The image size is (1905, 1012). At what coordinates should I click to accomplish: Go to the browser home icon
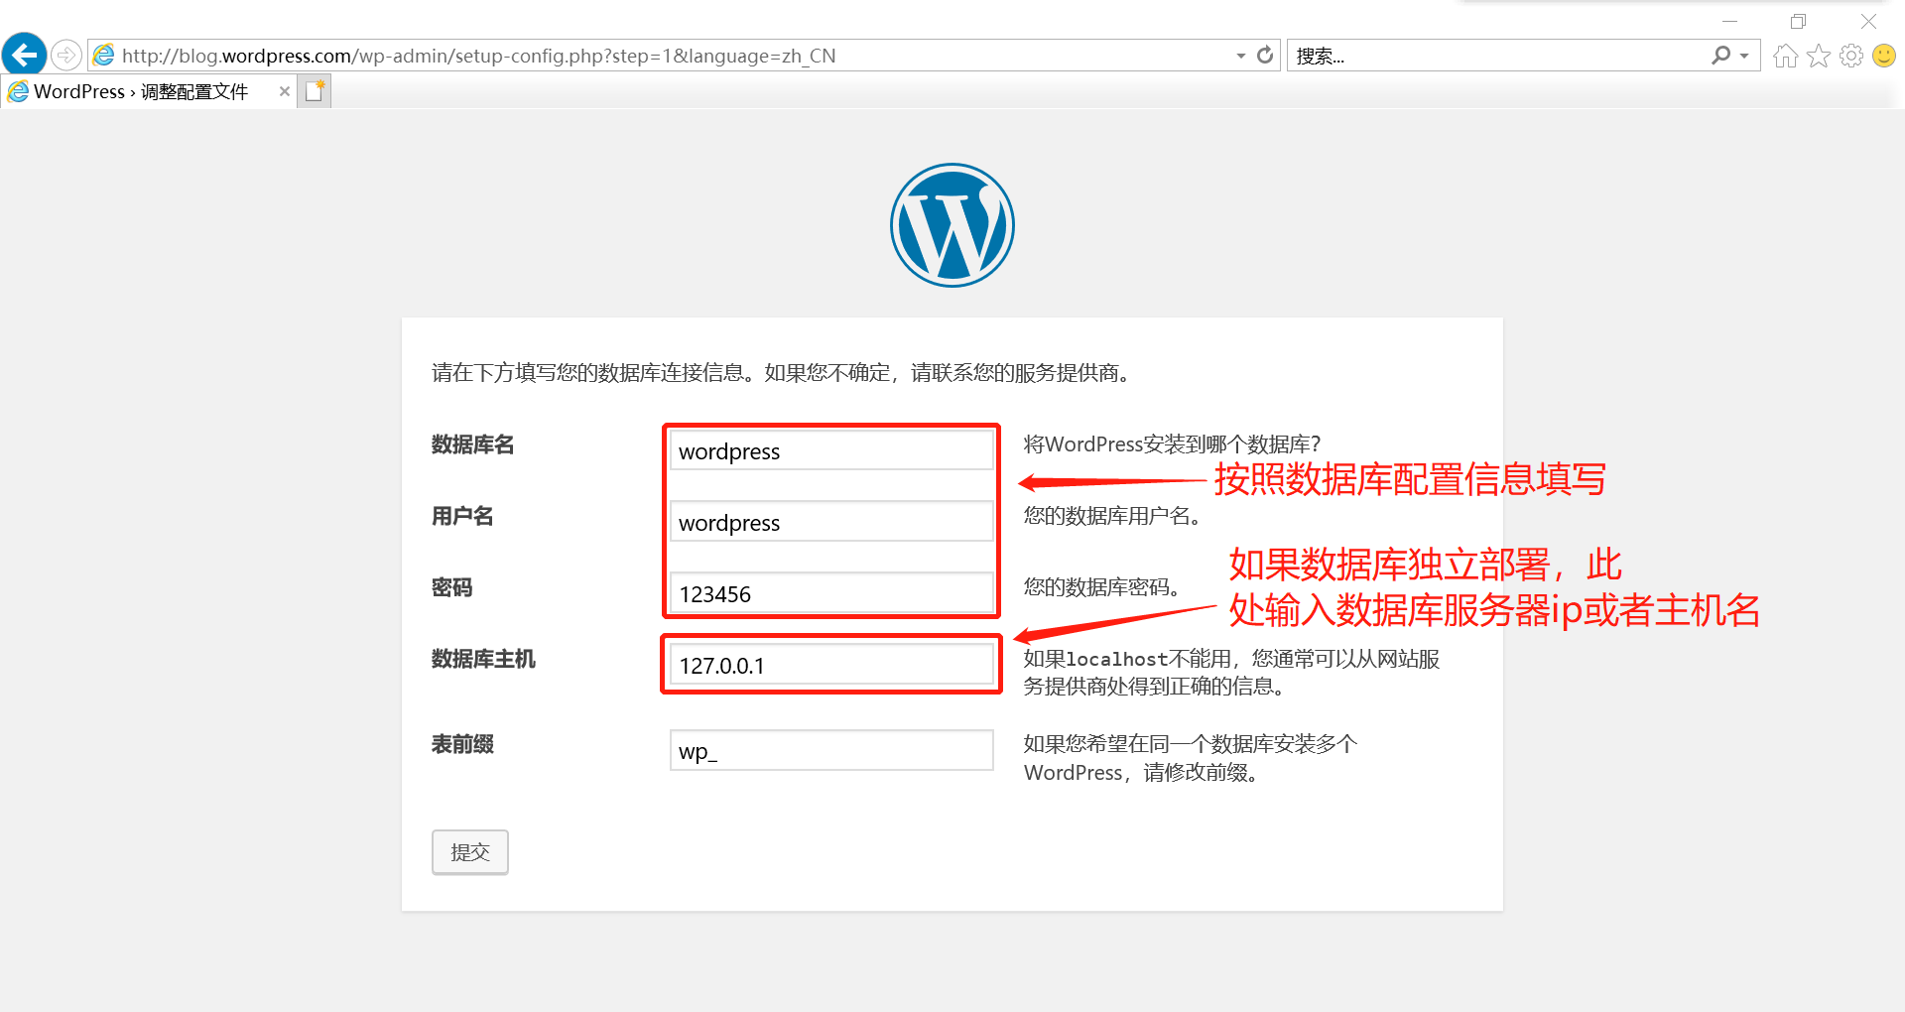[x=1785, y=56]
